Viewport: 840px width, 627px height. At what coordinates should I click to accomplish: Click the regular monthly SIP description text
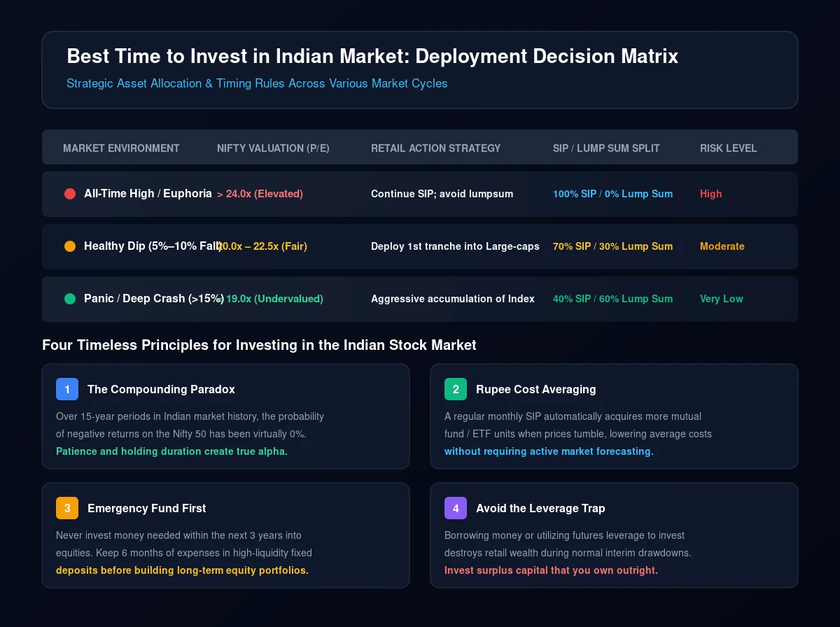[x=578, y=425]
